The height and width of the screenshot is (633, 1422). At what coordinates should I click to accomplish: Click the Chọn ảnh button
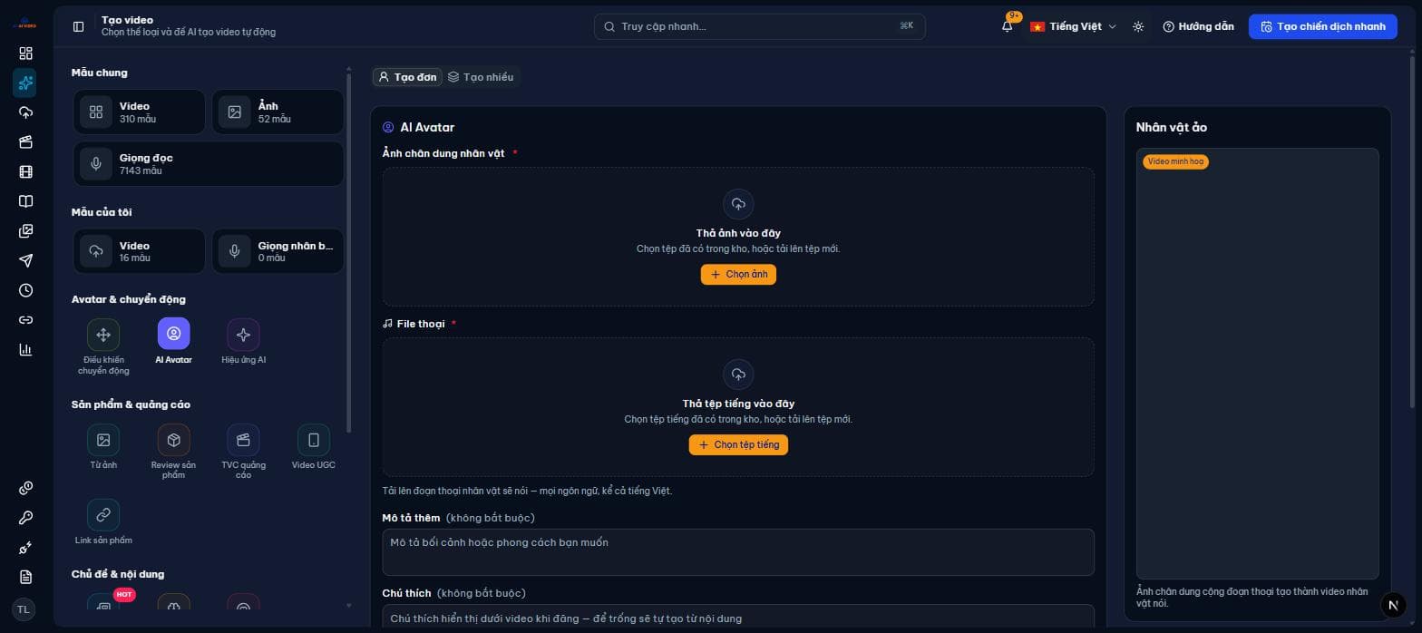tap(738, 274)
